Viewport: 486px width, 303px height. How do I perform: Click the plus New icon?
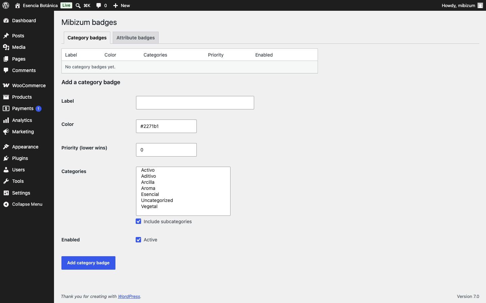(115, 5)
